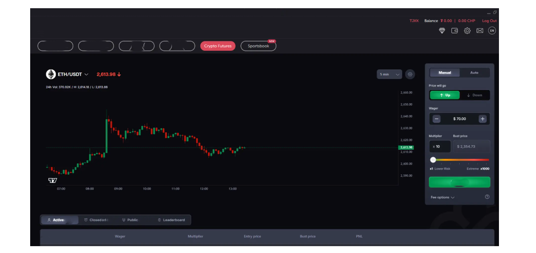Viewport: 536px width, 253px height.
Task: Decrease wager with minus button
Action: pos(436,119)
